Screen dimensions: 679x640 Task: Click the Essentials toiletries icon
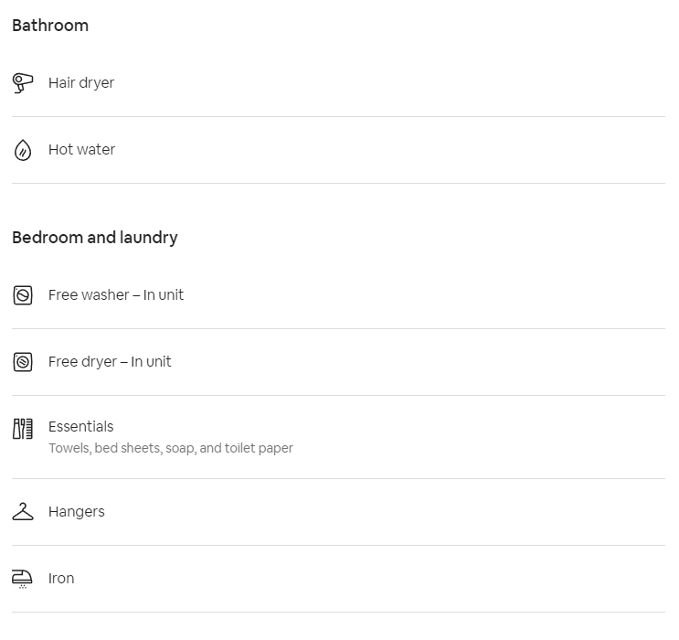tap(23, 429)
